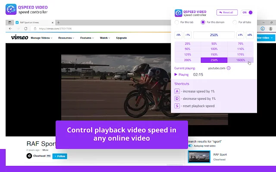This screenshot has height=172, width=276.
Task: Click the Upgrade menu item
Action: click(x=122, y=38)
